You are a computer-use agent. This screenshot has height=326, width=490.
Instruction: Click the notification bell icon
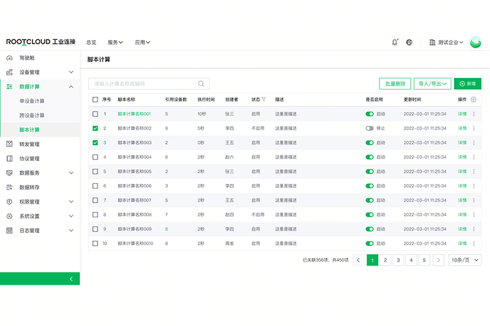pyautogui.click(x=394, y=43)
